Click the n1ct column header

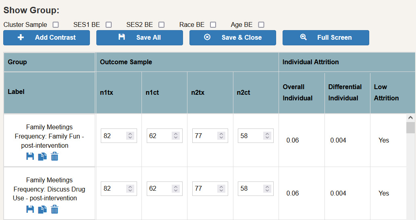[x=164, y=93]
